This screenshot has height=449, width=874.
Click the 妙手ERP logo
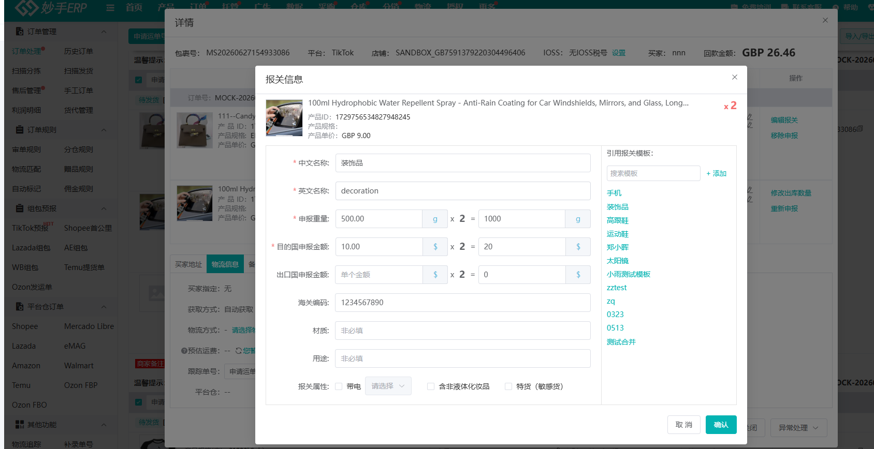tap(51, 8)
